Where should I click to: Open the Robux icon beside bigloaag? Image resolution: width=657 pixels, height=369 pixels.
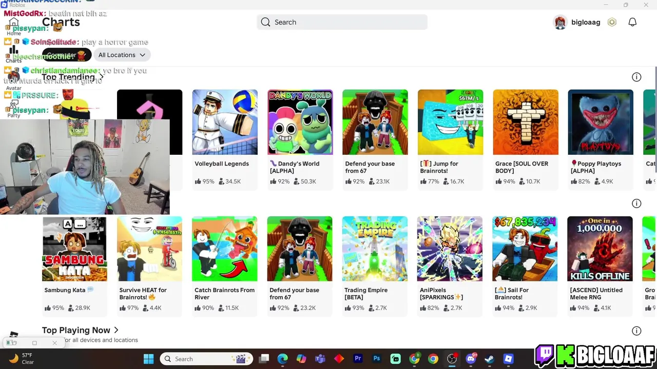click(x=612, y=22)
